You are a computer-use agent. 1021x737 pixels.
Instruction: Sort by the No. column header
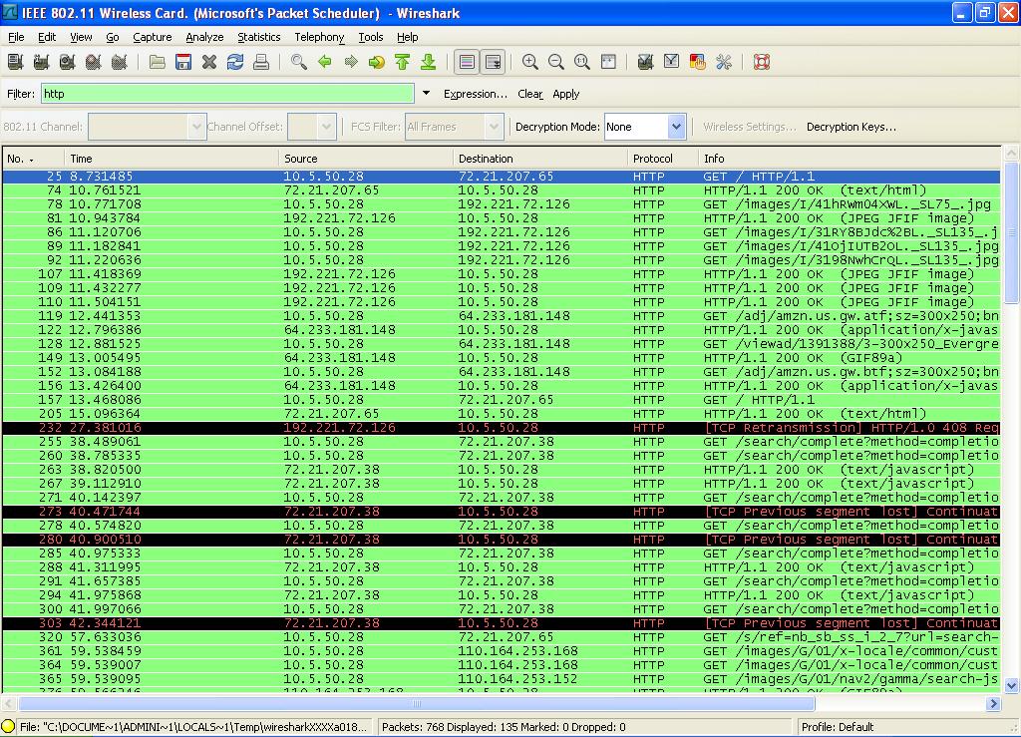pos(33,159)
